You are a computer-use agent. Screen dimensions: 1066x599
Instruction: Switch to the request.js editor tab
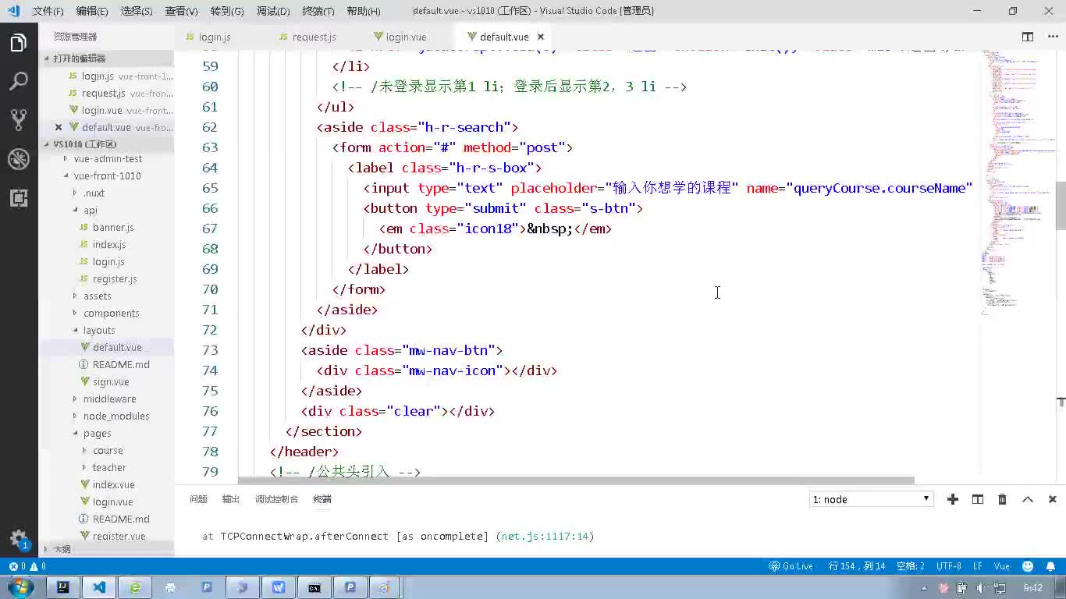(x=314, y=37)
